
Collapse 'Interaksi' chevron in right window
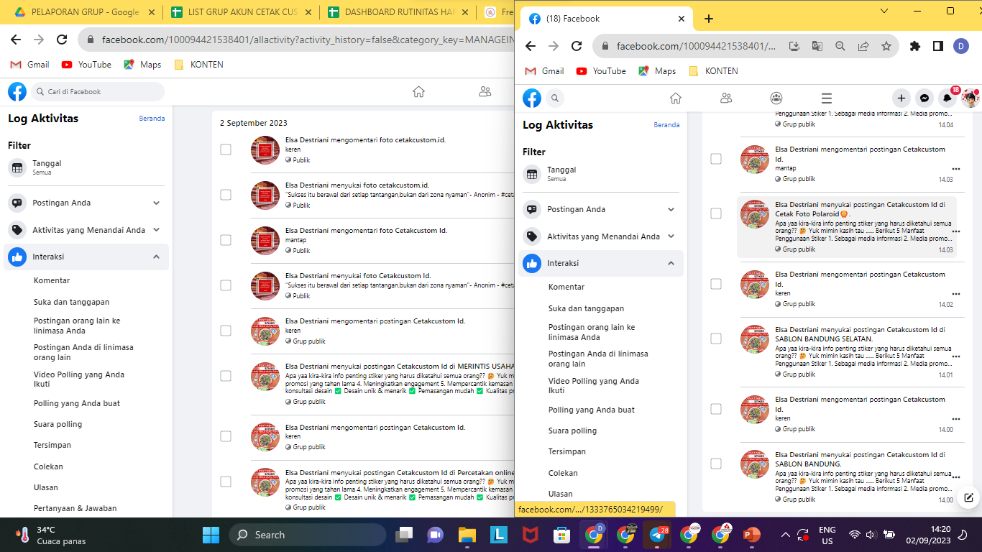coord(671,263)
